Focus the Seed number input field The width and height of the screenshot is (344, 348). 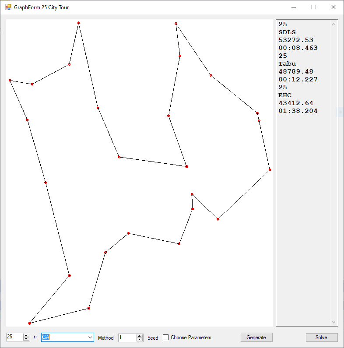click(x=127, y=338)
